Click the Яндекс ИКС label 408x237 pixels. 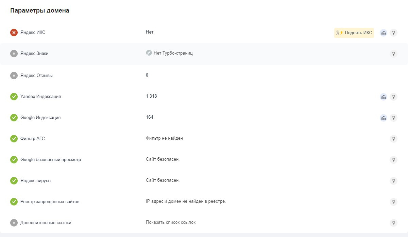pos(33,33)
